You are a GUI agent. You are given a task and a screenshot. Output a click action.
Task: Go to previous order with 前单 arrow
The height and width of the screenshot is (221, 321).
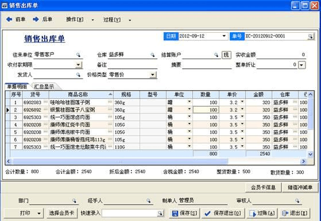[x=16, y=20]
